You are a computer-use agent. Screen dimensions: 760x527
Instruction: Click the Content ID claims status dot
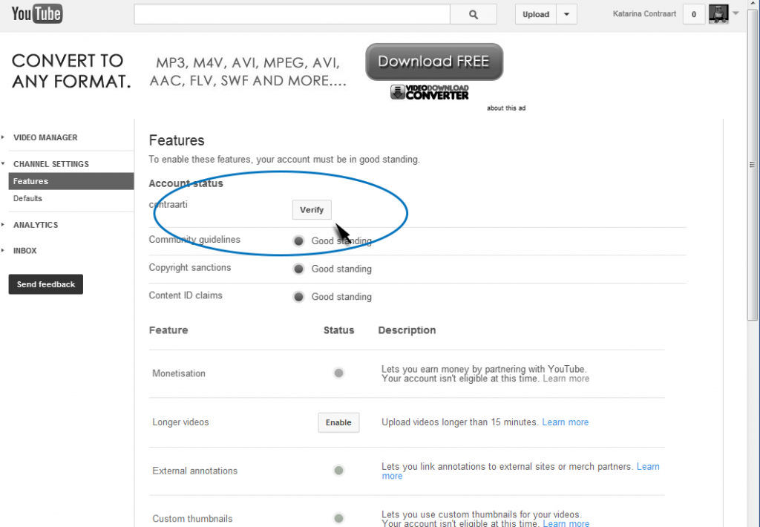(x=298, y=297)
